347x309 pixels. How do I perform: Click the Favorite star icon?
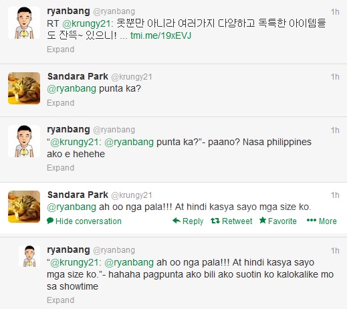tap(263, 220)
